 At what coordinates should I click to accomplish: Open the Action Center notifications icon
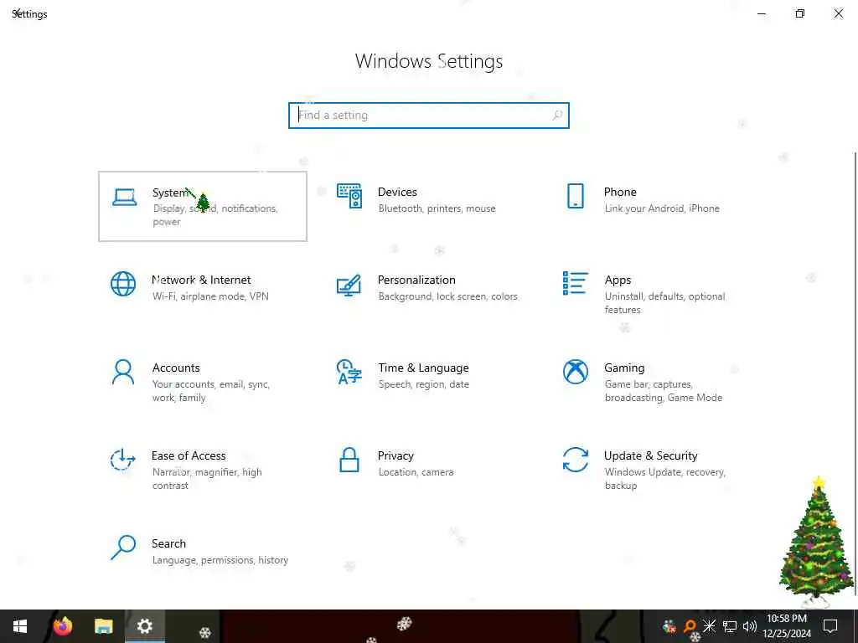tap(830, 626)
